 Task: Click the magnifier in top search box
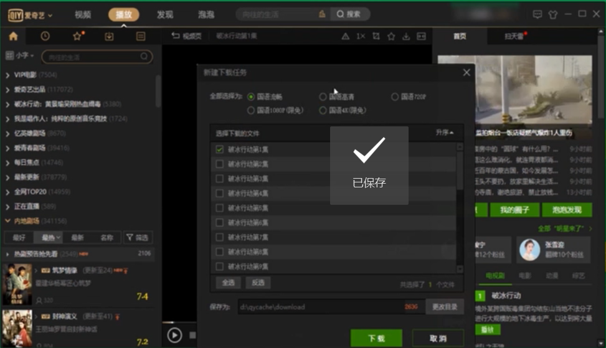(x=340, y=14)
